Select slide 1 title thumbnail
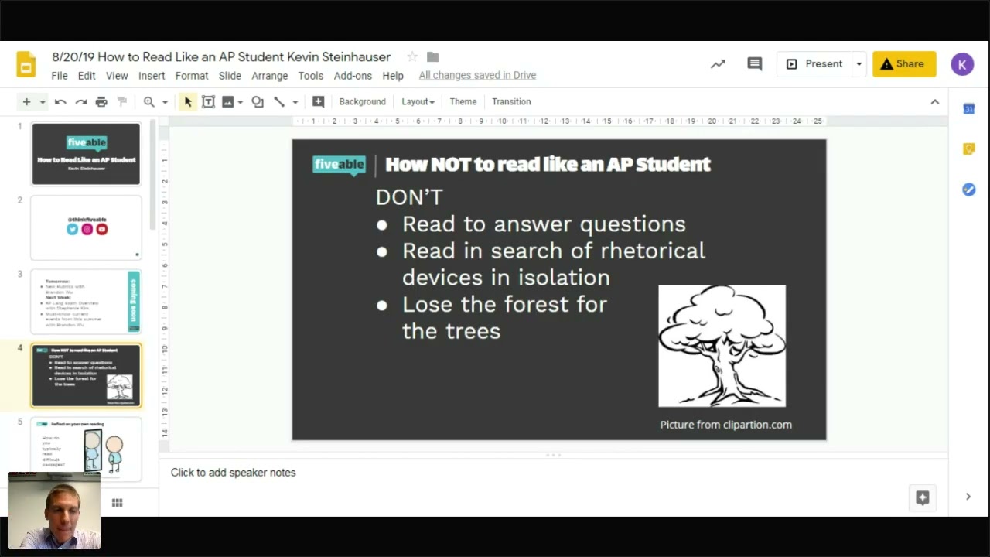 tap(86, 154)
